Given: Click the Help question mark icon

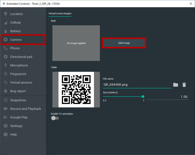Looking at the screenshot, I should (5, 134).
